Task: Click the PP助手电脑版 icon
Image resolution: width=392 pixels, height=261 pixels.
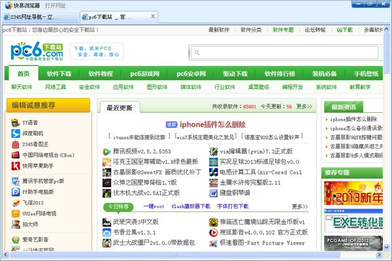Action: tap(16, 192)
